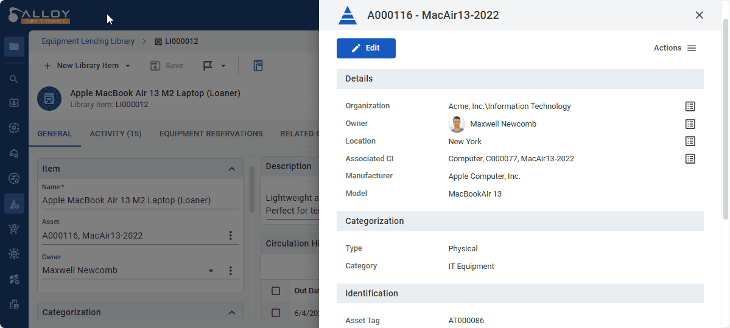Open the Actions hamburger menu
Image resolution: width=730 pixels, height=328 pixels.
tap(692, 48)
